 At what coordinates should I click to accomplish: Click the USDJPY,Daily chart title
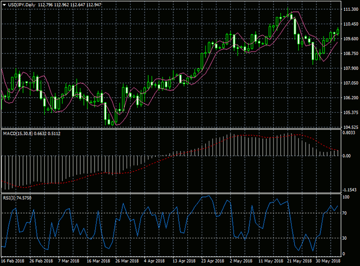coord(23,5)
